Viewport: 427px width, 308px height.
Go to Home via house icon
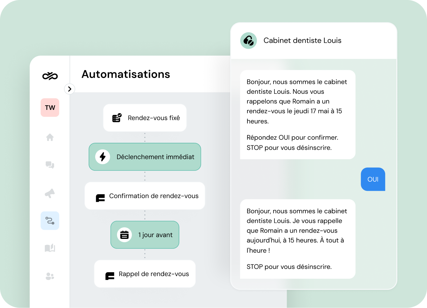tap(50, 137)
